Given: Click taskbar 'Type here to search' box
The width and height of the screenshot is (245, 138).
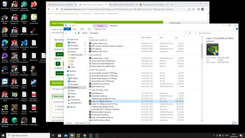Looking at the screenshot, I should pos(28,135).
